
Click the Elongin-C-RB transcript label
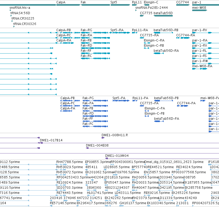[x=154, y=46]
